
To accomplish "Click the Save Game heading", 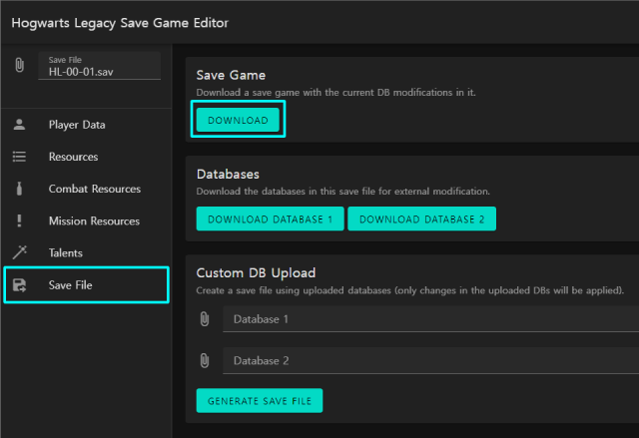I will (231, 75).
